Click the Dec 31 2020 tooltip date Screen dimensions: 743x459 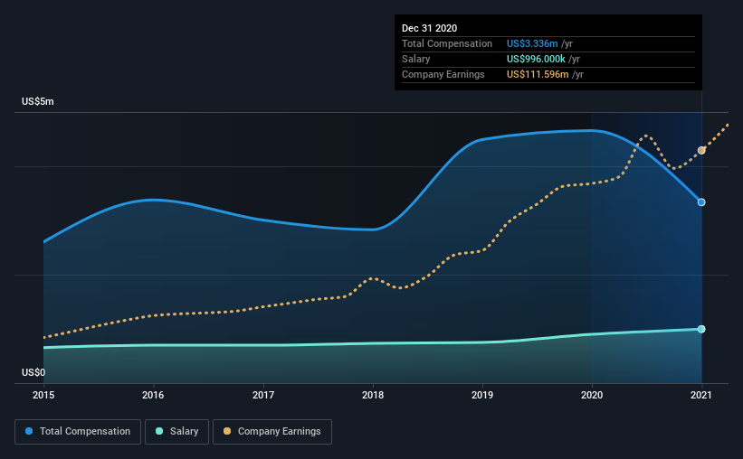(429, 28)
